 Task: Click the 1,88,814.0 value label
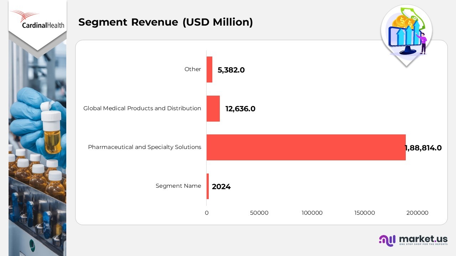click(x=423, y=148)
